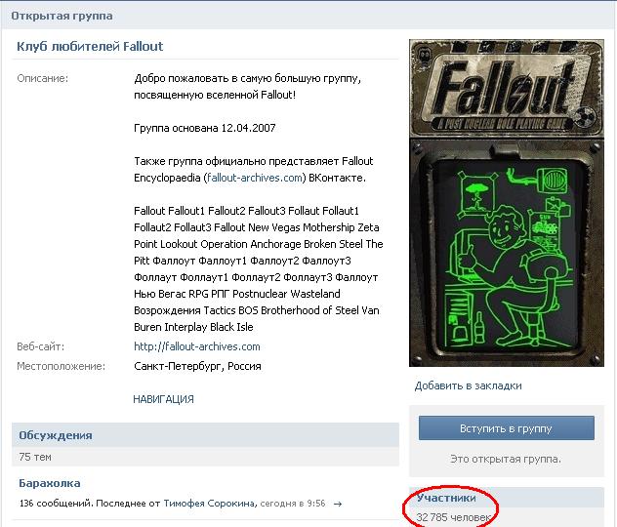Click Vault Boy green screen in group picture
This screenshot has height=527, width=617.
click(x=506, y=256)
